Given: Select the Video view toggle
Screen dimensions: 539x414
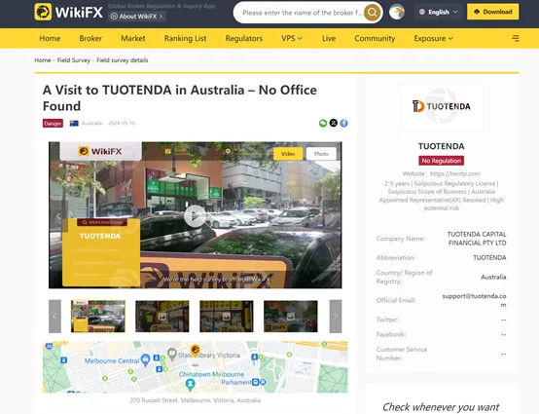Looking at the screenshot, I should click(288, 154).
